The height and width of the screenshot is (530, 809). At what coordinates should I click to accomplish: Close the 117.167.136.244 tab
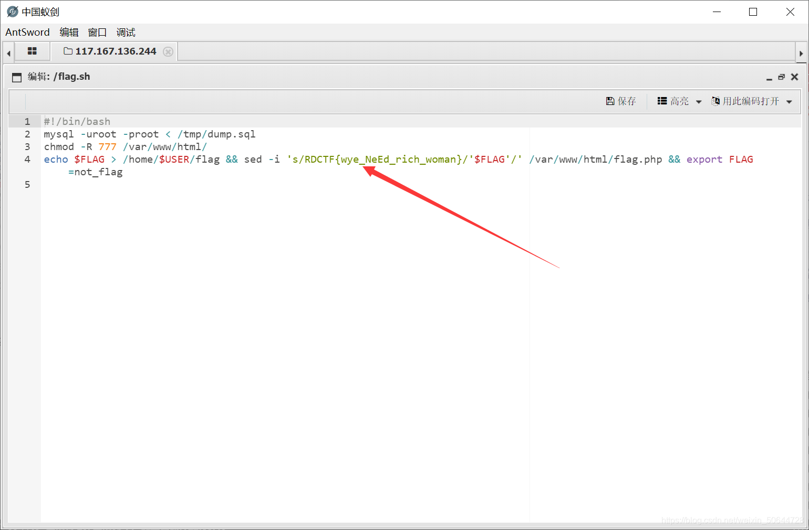click(x=168, y=51)
